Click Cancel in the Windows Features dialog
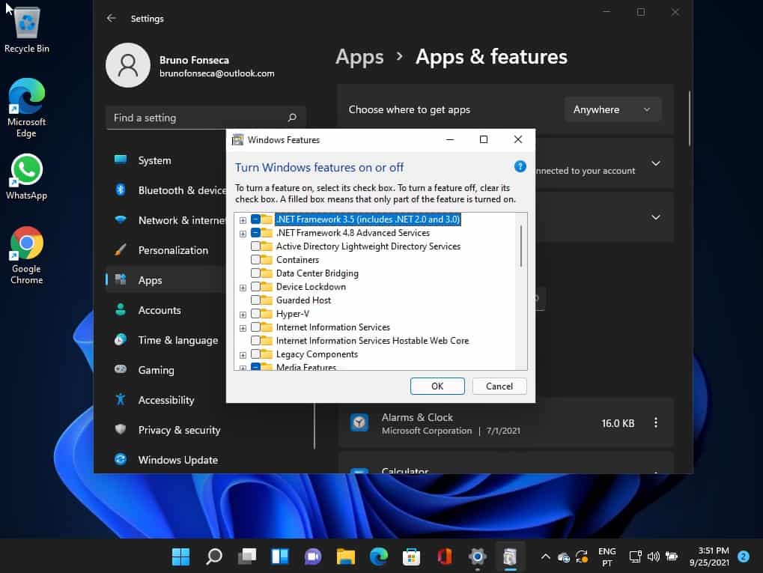The image size is (763, 573). click(499, 386)
